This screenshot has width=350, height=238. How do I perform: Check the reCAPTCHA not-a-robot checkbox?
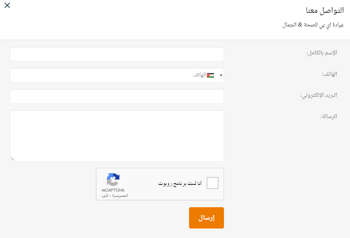coord(212,183)
